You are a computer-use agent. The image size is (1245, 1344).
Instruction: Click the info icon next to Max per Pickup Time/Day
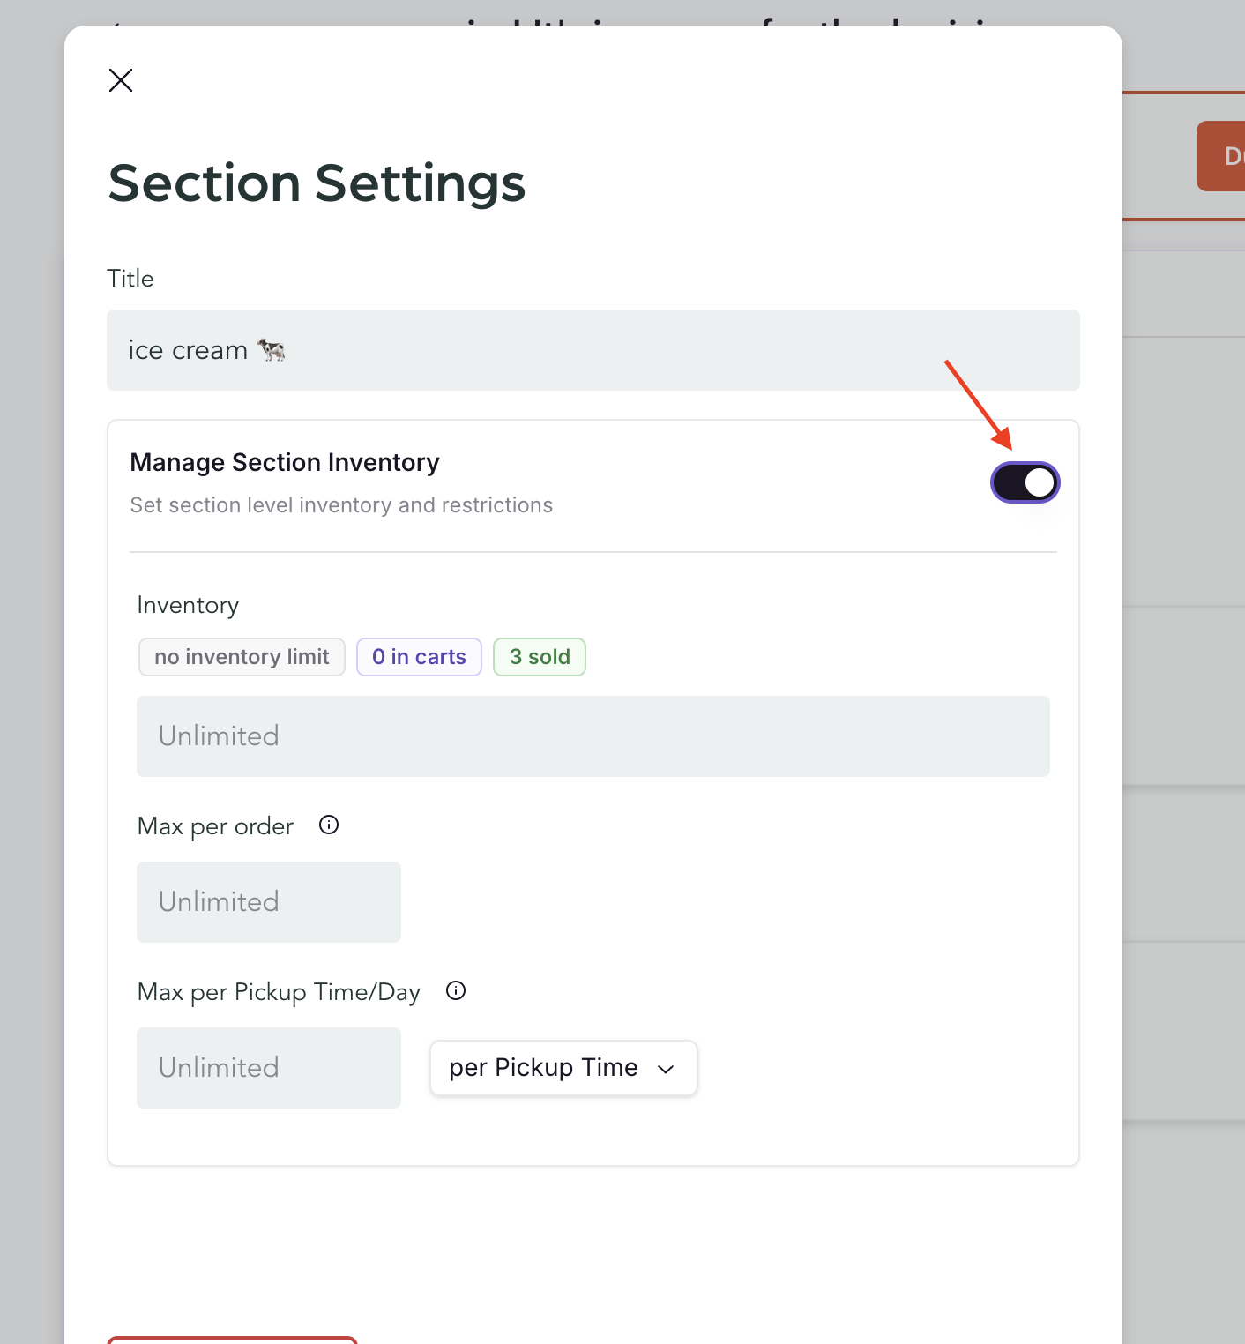pos(456,990)
